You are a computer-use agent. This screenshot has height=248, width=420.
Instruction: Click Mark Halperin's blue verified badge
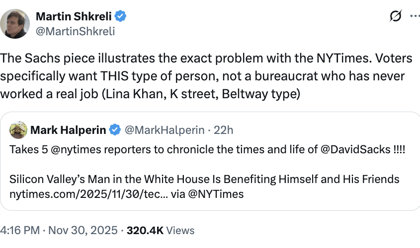pyautogui.click(x=115, y=130)
